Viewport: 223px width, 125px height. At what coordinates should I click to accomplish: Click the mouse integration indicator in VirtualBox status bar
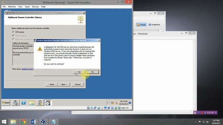click(116, 108)
